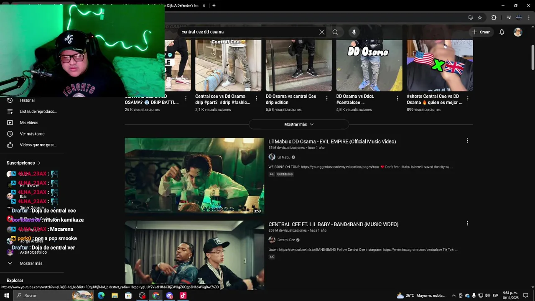Open the Windows notification center icon
The height and width of the screenshot is (301, 535).
click(526, 296)
